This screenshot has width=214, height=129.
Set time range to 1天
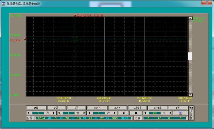click(178, 108)
